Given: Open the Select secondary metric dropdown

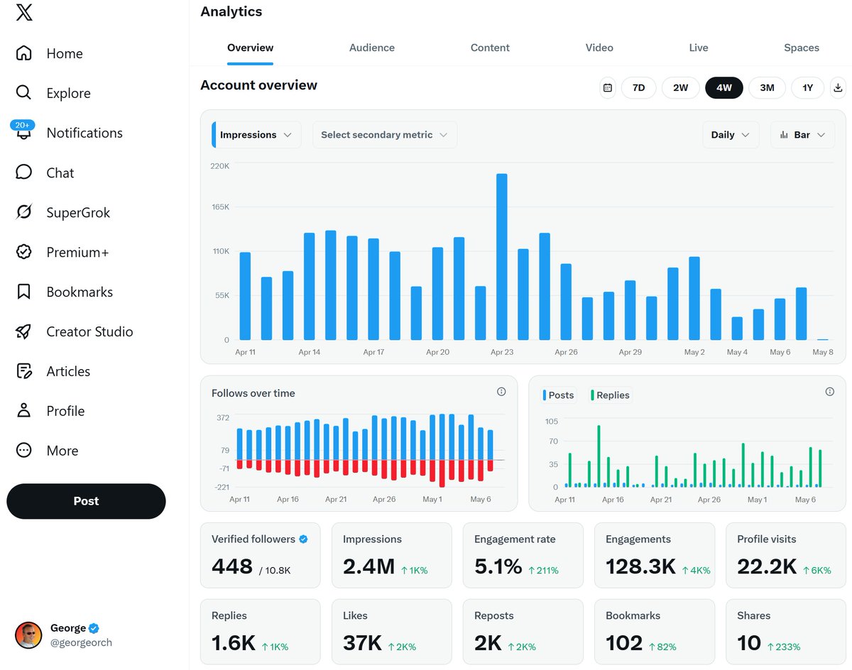Looking at the screenshot, I should [384, 135].
